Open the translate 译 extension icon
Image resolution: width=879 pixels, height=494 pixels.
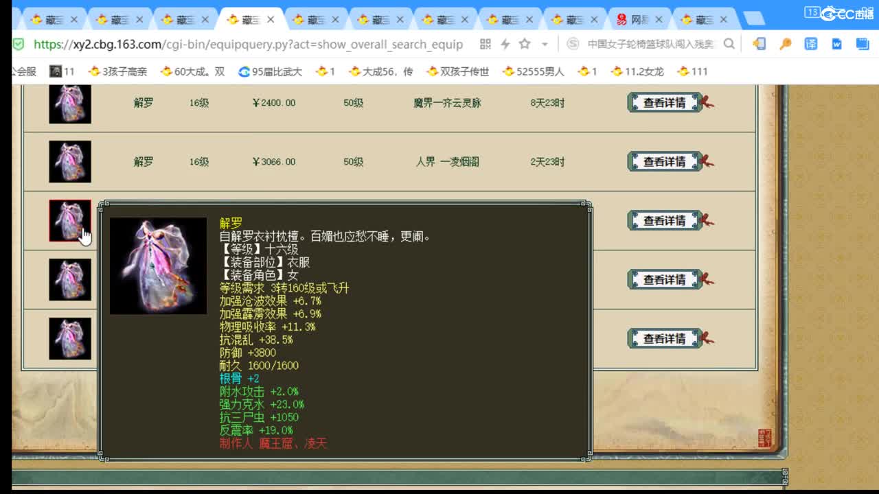click(811, 44)
